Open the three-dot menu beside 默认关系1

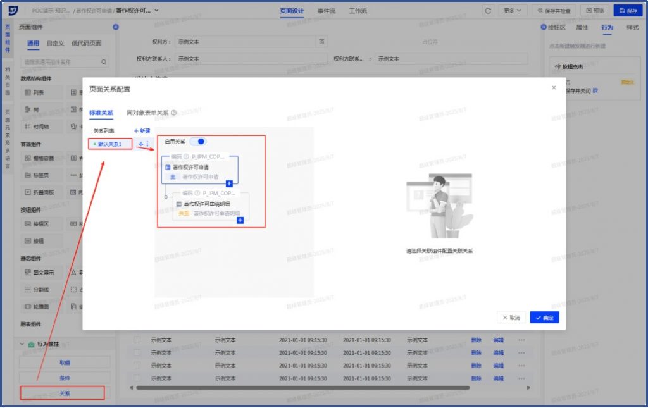[147, 144]
